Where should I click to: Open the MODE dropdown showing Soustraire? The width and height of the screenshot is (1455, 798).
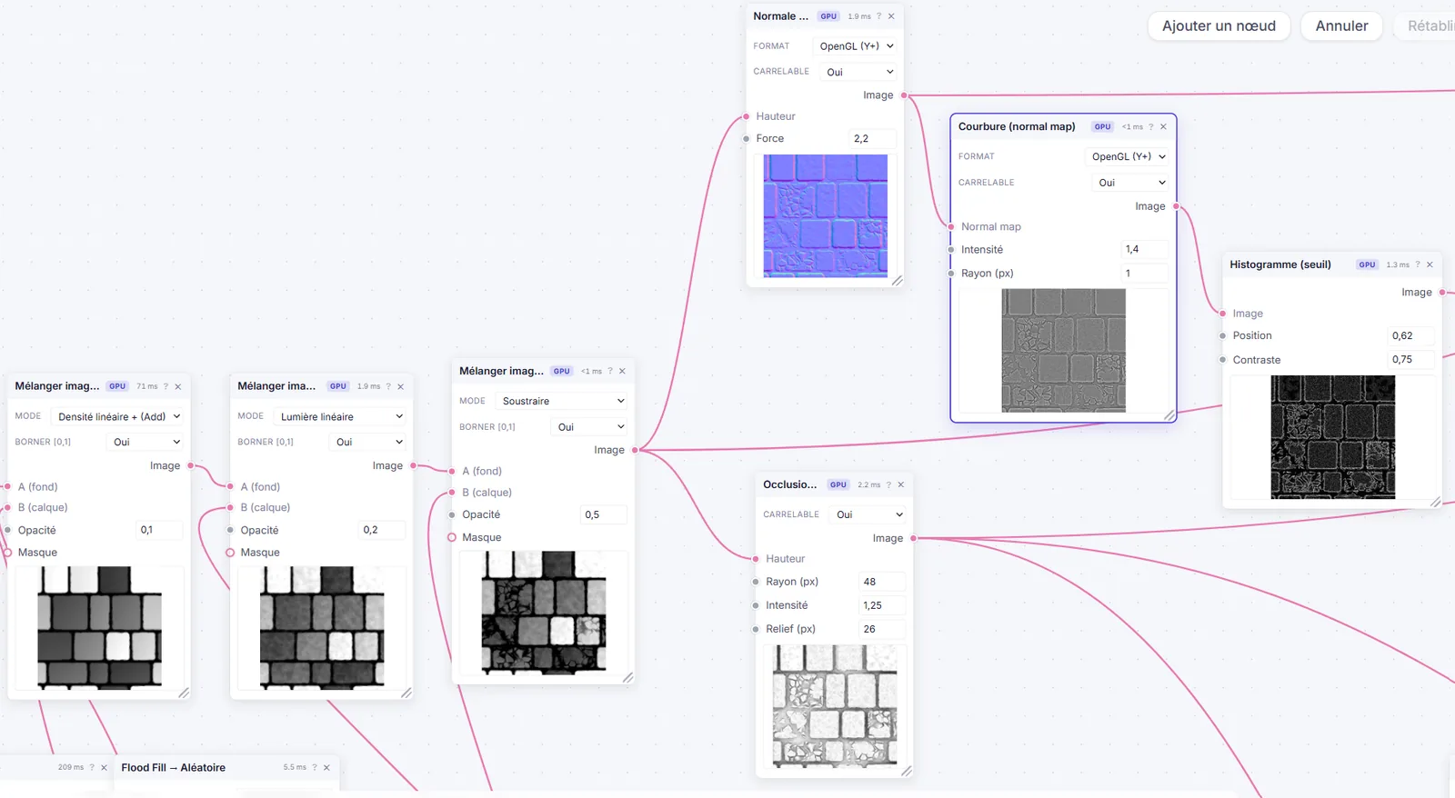563,401
